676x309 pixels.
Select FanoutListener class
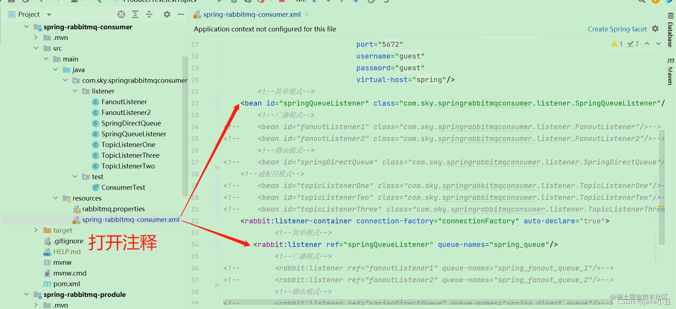point(124,102)
